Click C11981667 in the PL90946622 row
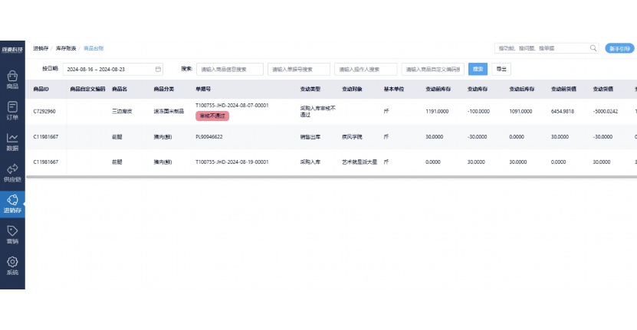This screenshot has width=637, height=330. pyautogui.click(x=45, y=137)
